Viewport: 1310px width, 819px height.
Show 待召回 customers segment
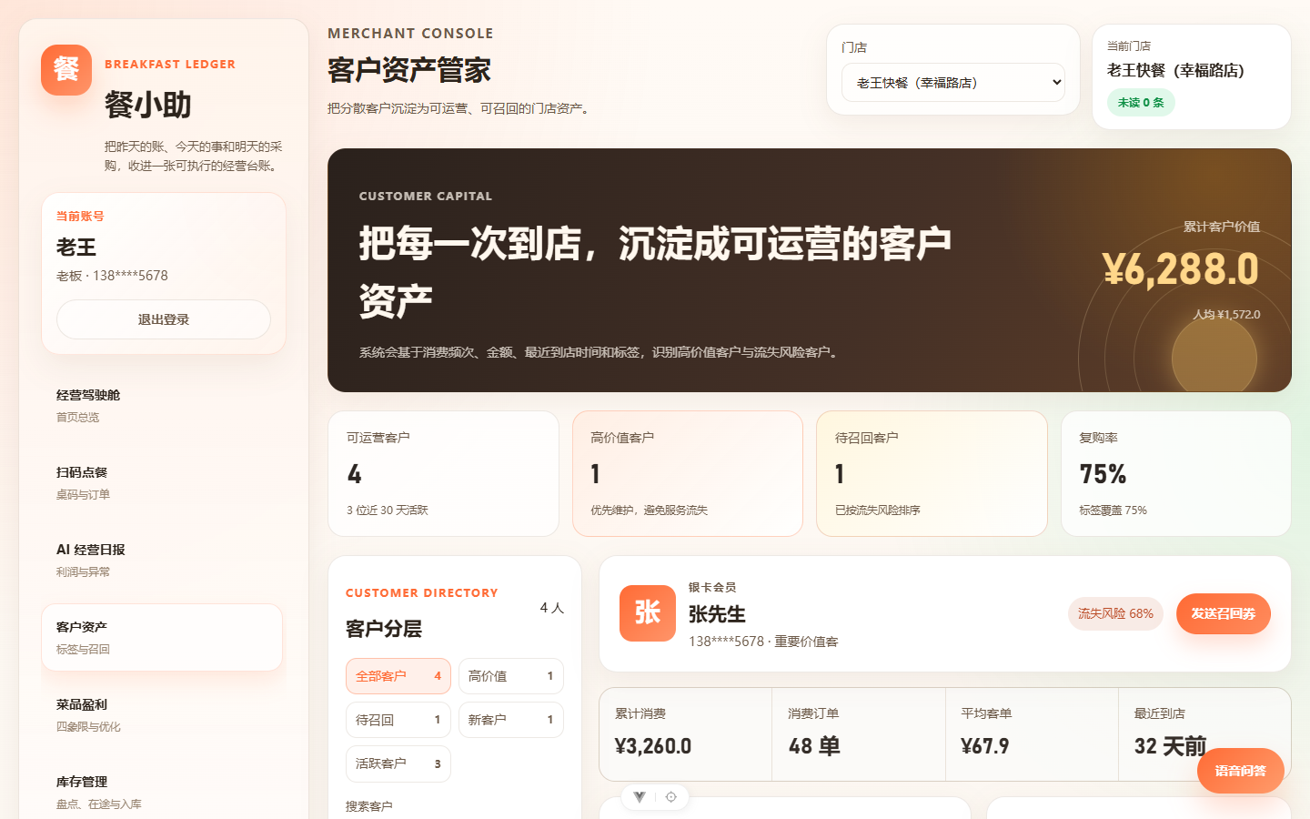(398, 720)
